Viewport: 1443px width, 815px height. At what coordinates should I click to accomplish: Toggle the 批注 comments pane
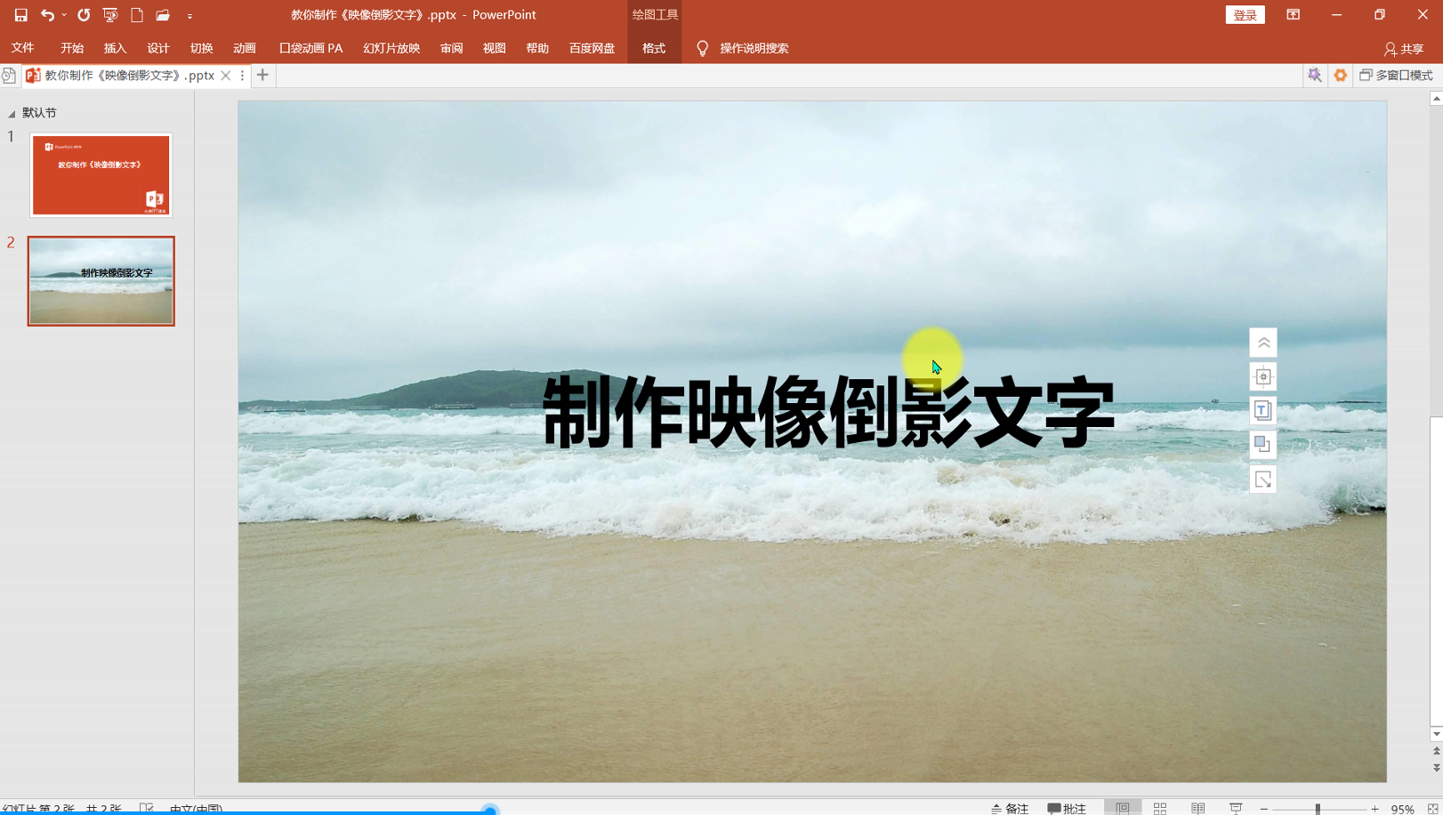1068,808
